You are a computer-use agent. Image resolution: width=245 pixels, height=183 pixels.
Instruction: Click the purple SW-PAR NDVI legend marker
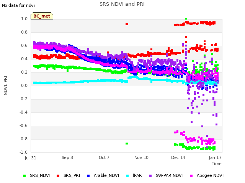(150, 176)
